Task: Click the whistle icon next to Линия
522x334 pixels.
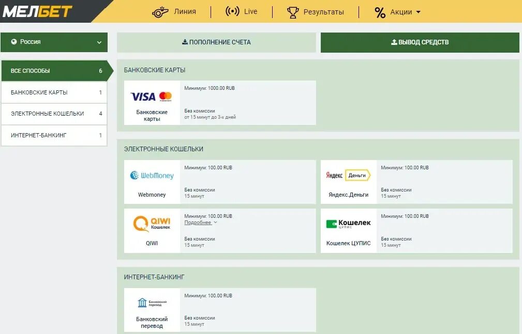Action: click(160, 12)
